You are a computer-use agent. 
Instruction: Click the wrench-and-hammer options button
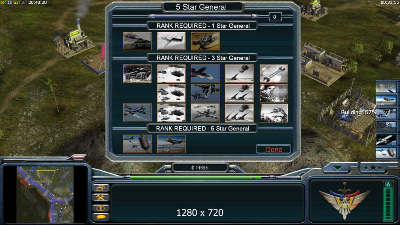101,197
